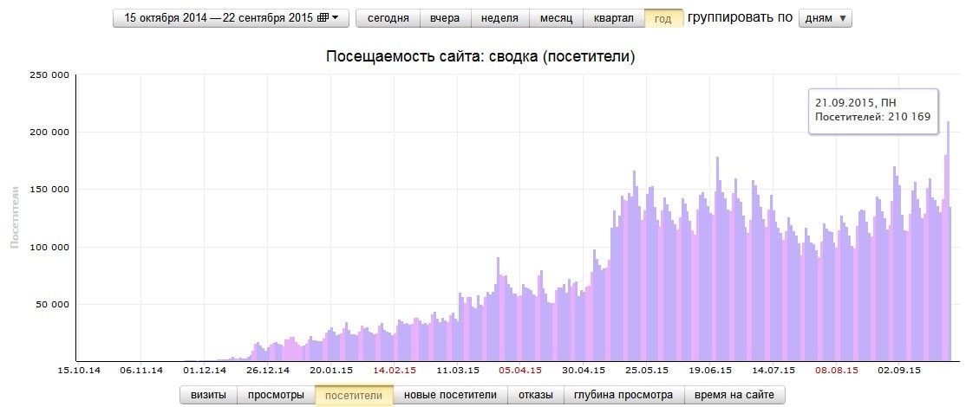The height and width of the screenshot is (407, 979).
Task: Switch period to неделя
Action: click(x=499, y=18)
